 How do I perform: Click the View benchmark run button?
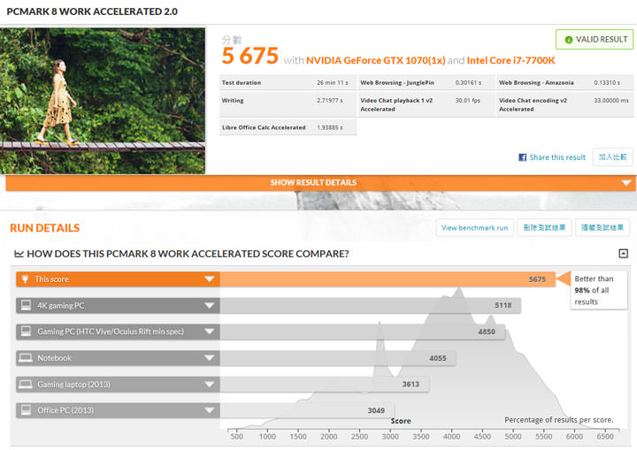pyautogui.click(x=475, y=228)
